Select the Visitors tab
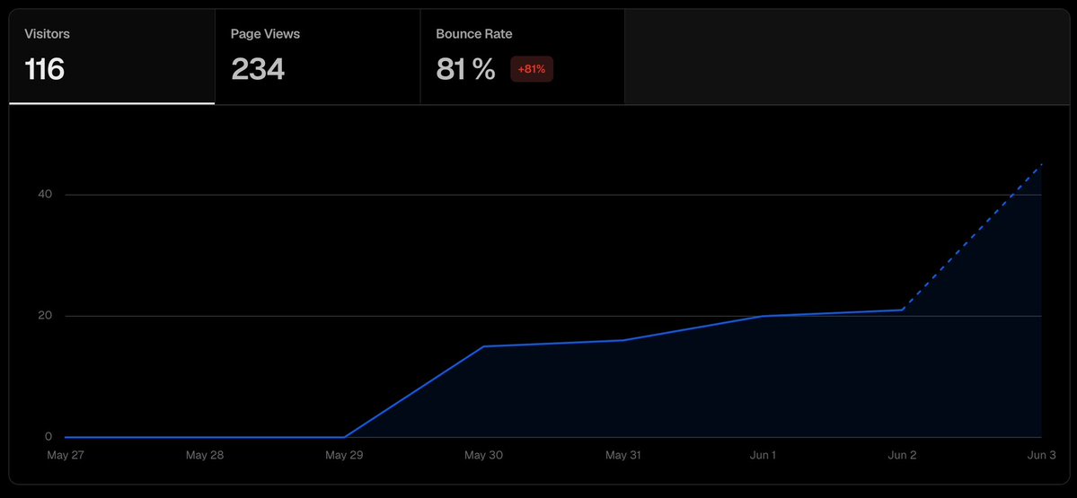This screenshot has width=1077, height=498. (112, 57)
